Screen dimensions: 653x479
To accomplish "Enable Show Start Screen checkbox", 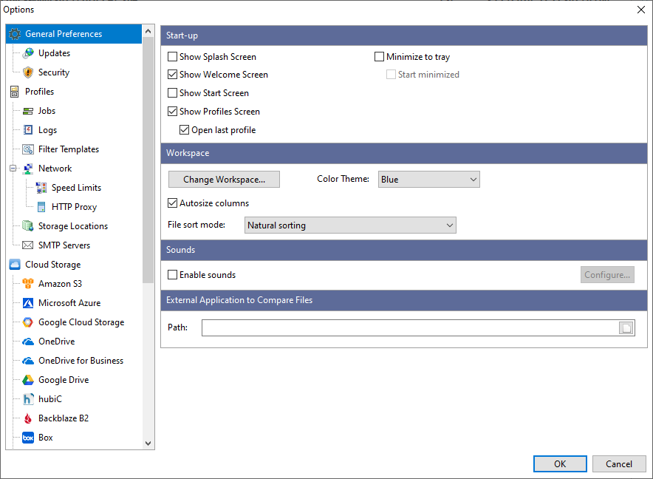I will click(172, 93).
